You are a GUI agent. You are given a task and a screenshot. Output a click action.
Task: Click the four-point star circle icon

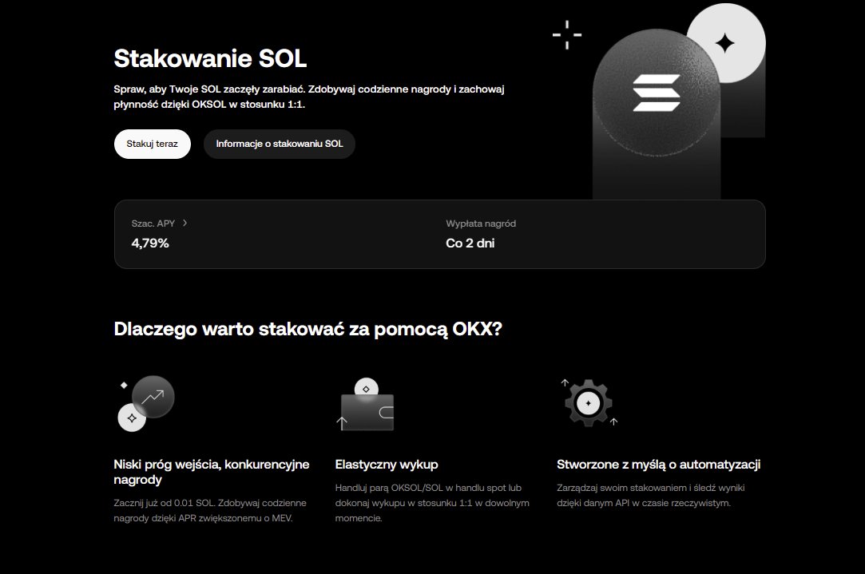click(725, 43)
